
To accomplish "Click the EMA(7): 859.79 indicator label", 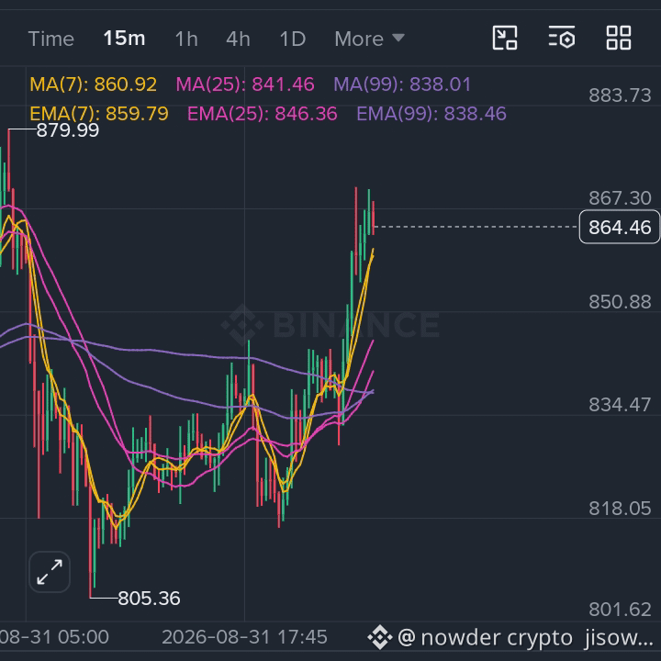I will point(99,114).
